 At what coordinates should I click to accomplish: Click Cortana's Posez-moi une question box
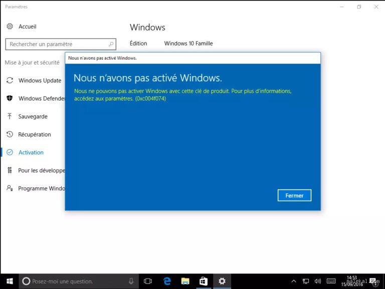tap(79, 281)
